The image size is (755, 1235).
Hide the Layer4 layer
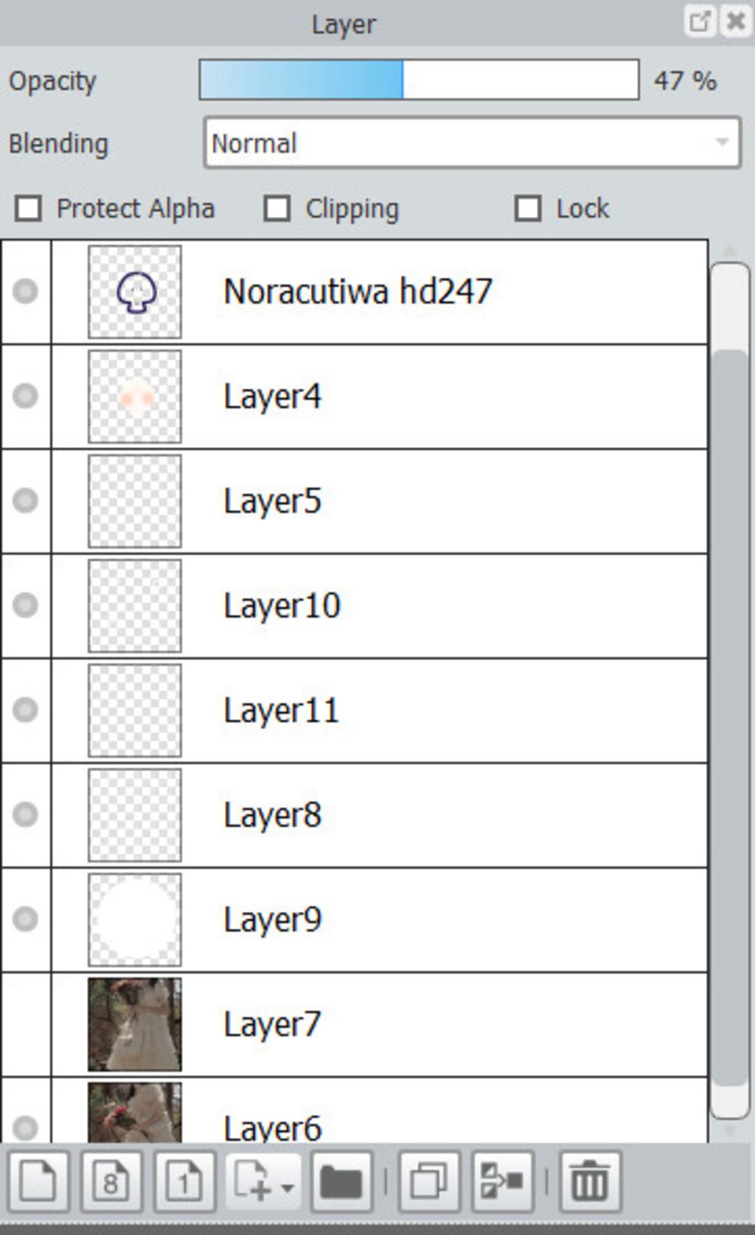26,395
